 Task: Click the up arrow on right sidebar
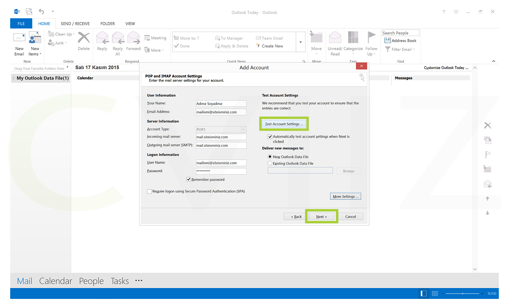[x=488, y=199]
